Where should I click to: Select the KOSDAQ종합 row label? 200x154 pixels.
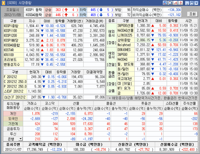(x=14, y=45)
